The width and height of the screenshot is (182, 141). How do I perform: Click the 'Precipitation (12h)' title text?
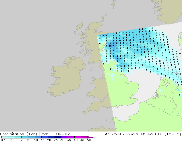pyautogui.click(x=19, y=134)
